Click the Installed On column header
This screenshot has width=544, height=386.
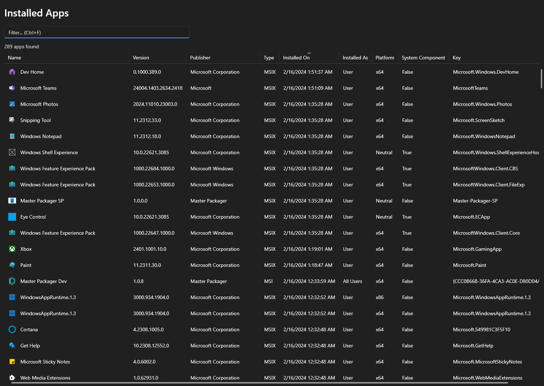coord(309,58)
